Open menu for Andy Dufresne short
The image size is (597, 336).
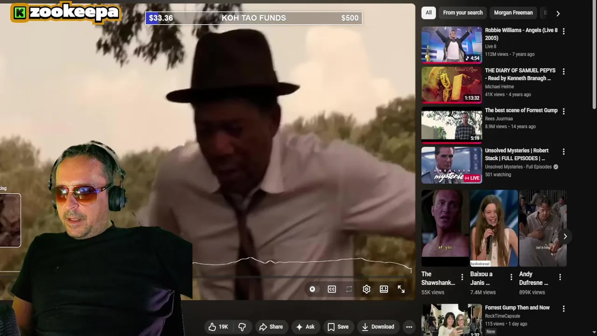[x=560, y=277]
